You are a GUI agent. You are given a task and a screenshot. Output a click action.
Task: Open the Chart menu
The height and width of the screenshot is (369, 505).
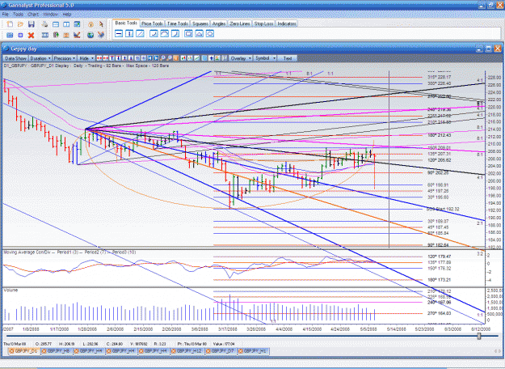[x=33, y=15]
